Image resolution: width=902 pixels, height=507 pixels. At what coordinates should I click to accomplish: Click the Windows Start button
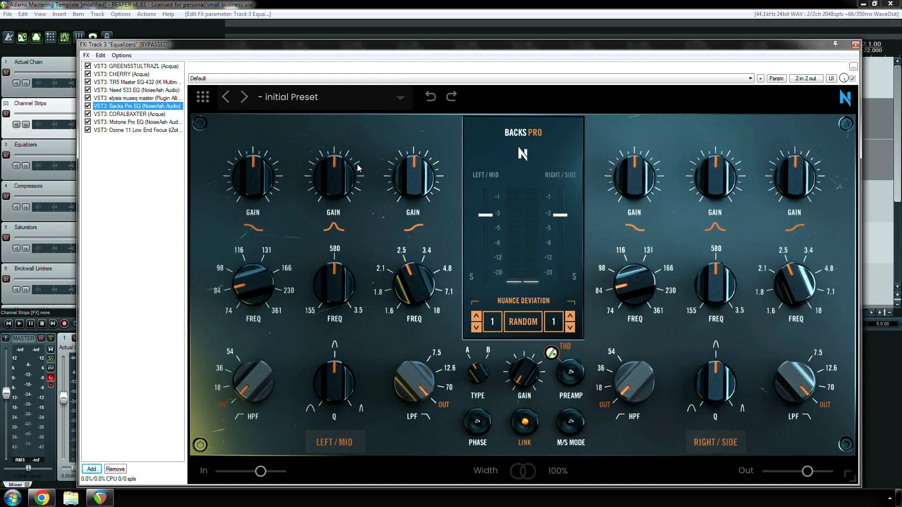13,498
